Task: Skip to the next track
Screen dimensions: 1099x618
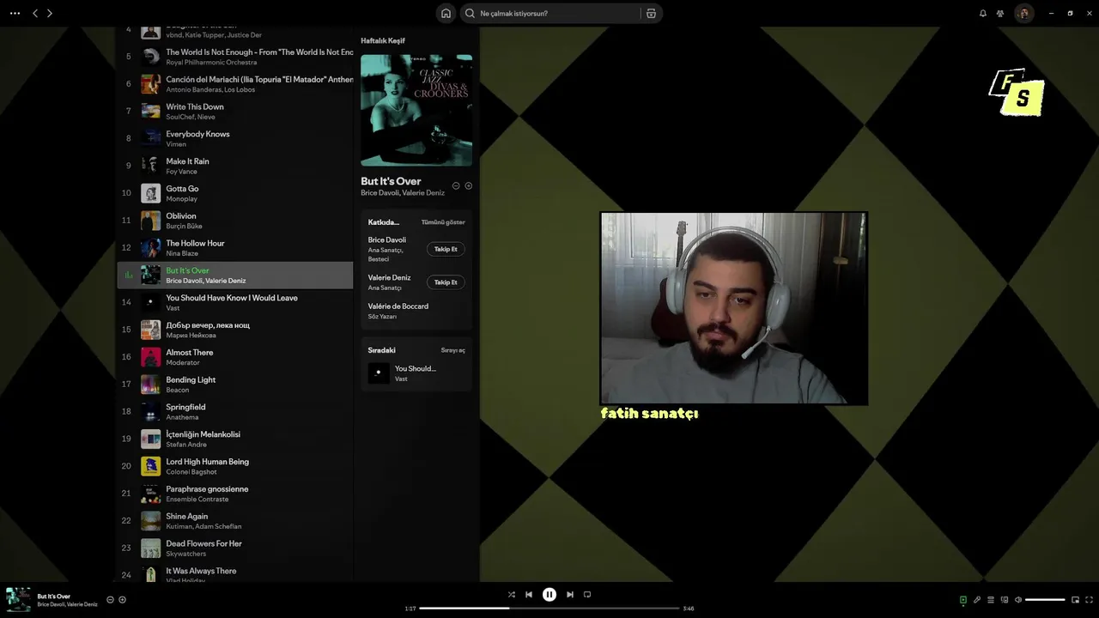Action: 570,594
